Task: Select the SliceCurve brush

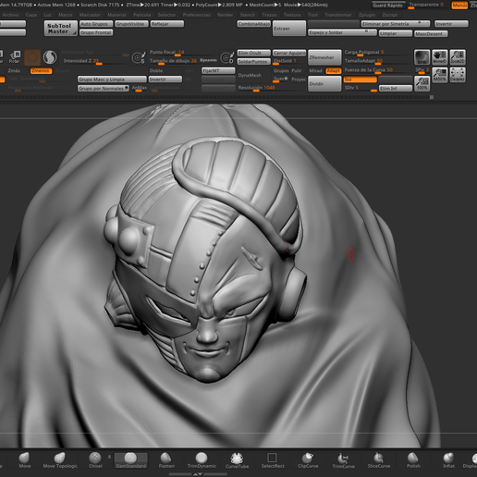Action: pyautogui.click(x=379, y=460)
